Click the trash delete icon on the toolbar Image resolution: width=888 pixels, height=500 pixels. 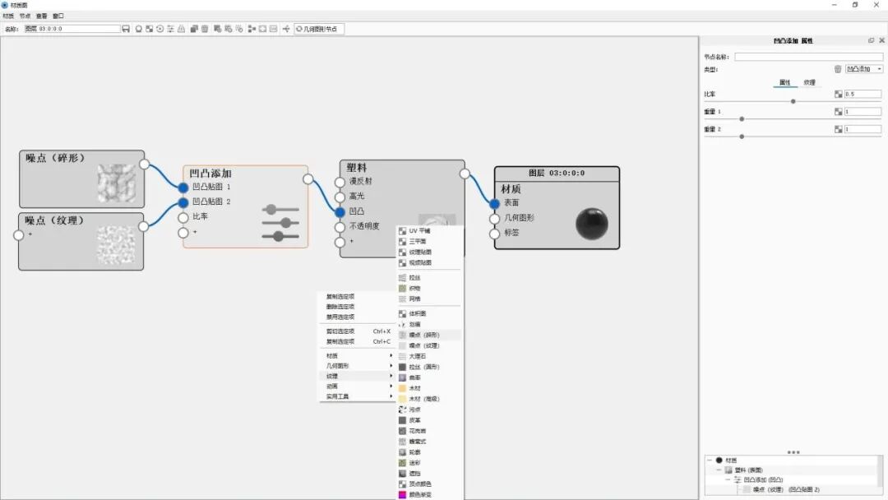pos(203,28)
